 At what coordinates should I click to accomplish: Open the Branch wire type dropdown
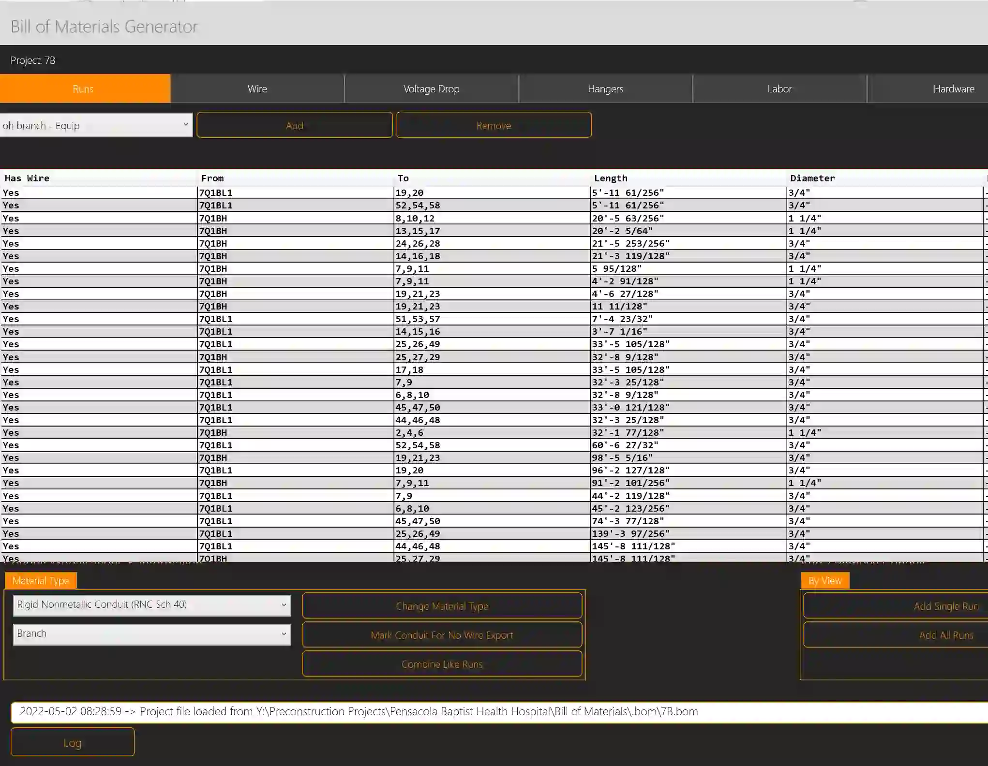coord(151,634)
